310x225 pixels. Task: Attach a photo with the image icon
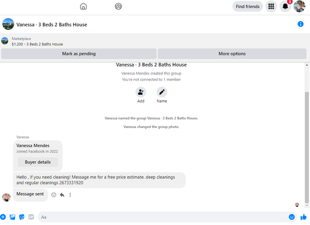12,217
